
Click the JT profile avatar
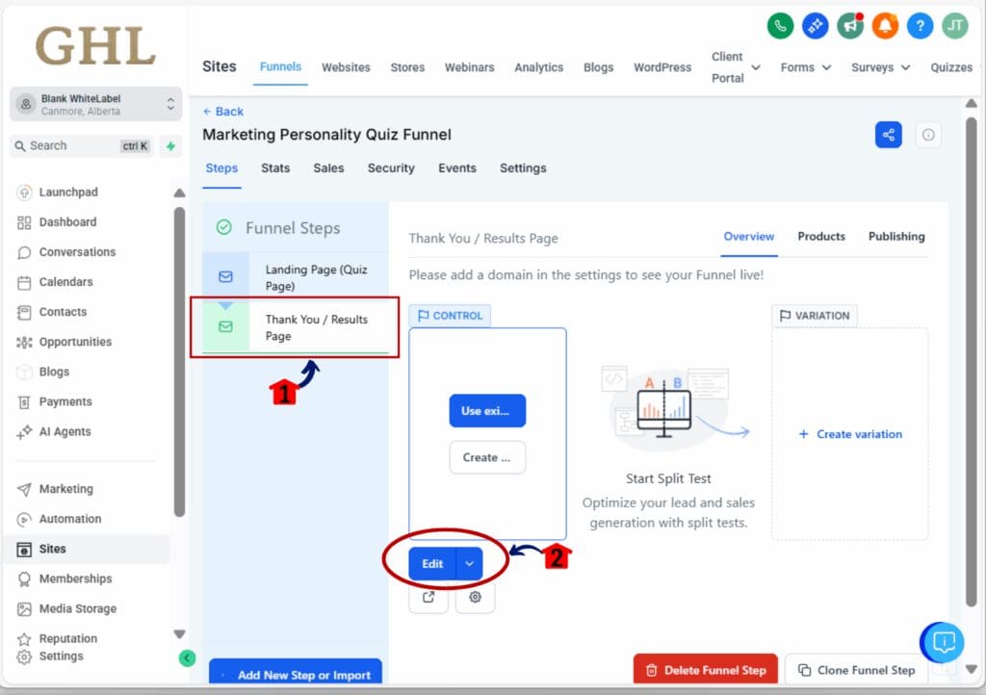953,26
